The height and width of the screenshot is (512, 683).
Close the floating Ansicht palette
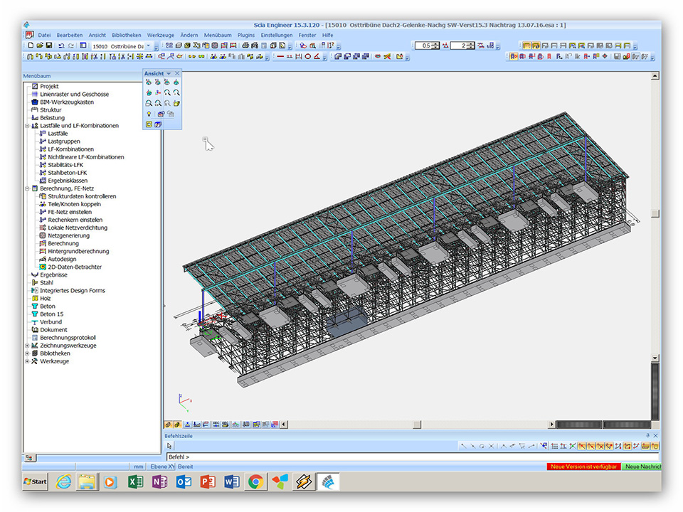point(177,73)
